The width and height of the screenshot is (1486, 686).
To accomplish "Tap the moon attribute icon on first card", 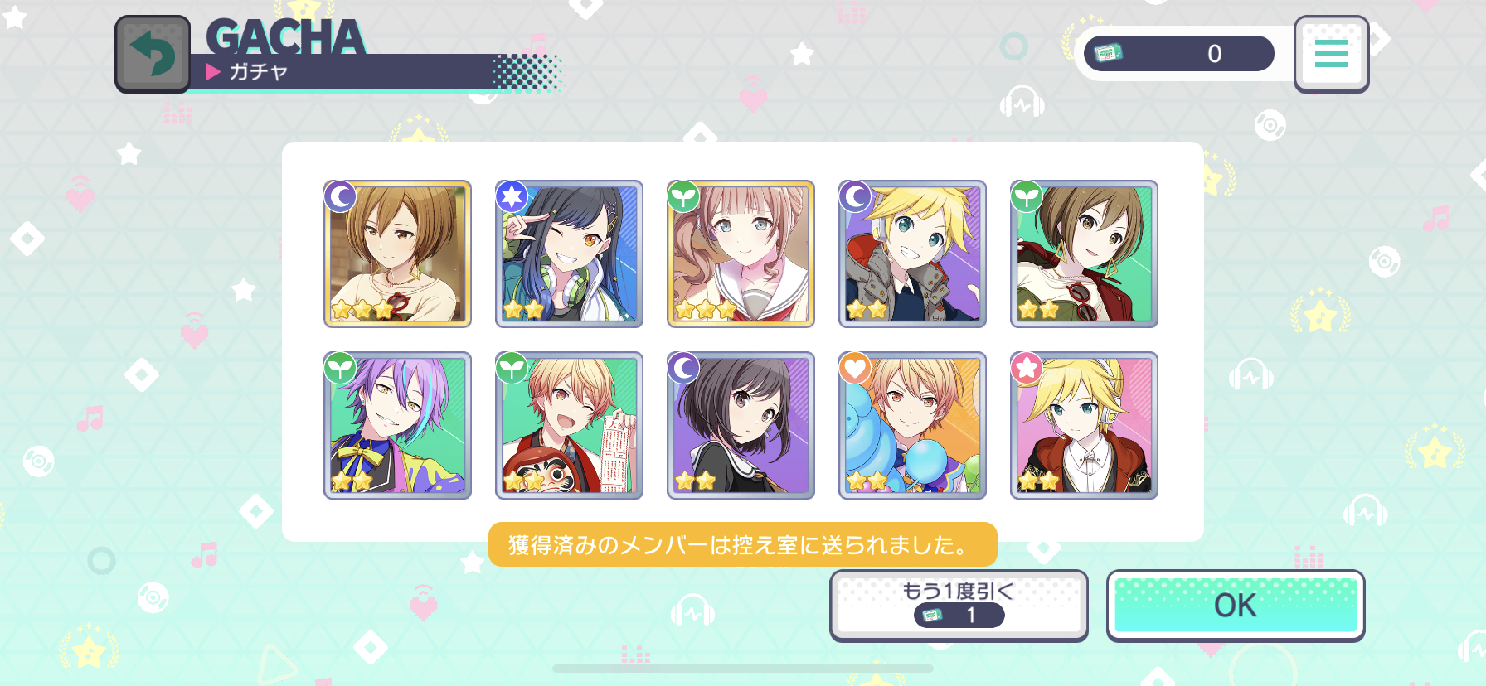I will click(340, 197).
